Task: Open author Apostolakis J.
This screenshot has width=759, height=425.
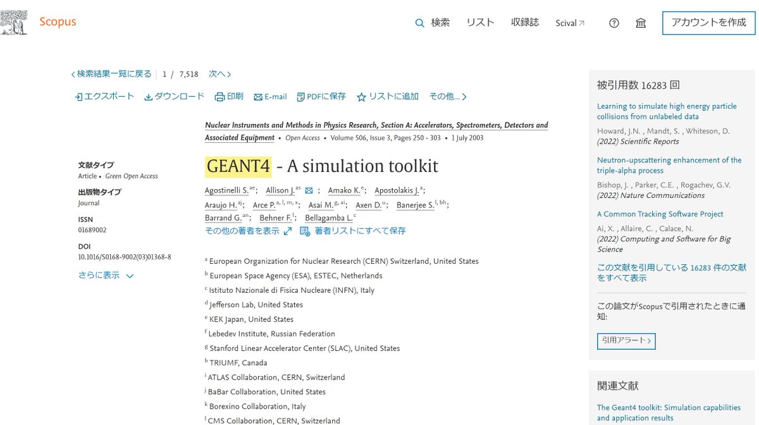Action: [397, 190]
